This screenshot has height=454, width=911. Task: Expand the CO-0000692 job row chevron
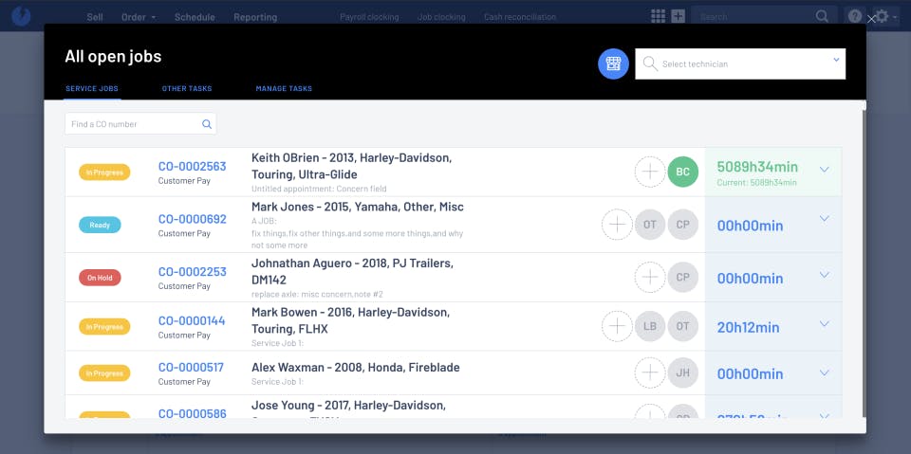(x=824, y=219)
